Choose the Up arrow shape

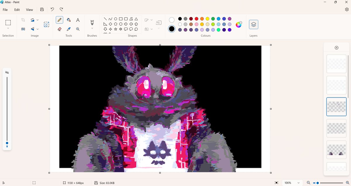[136, 24]
